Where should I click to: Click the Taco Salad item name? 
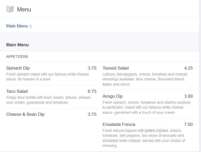17,91
